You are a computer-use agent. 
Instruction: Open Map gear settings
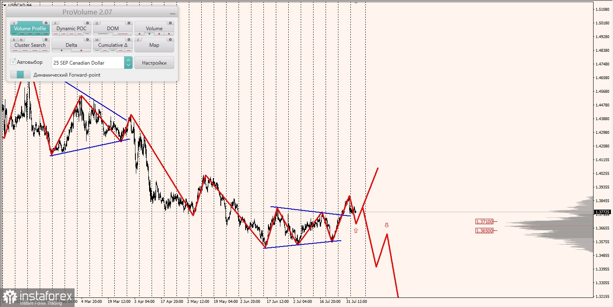170,39
